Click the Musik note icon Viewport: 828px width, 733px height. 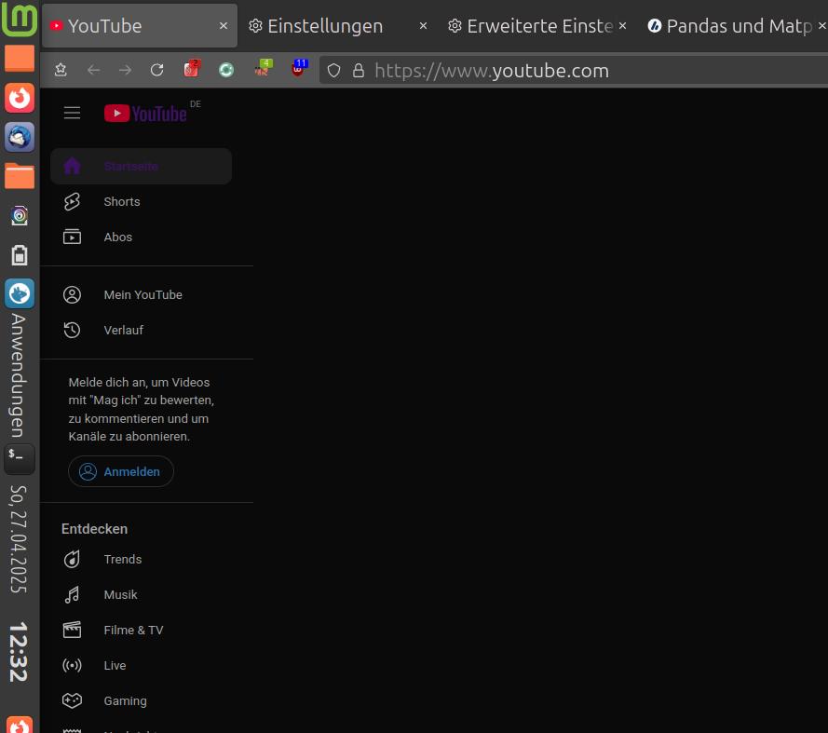click(x=73, y=594)
